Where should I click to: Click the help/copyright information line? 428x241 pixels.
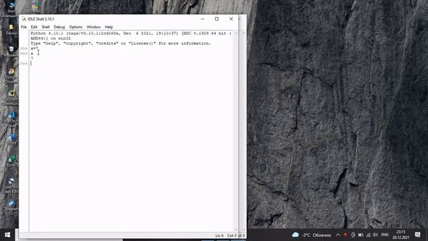(120, 44)
